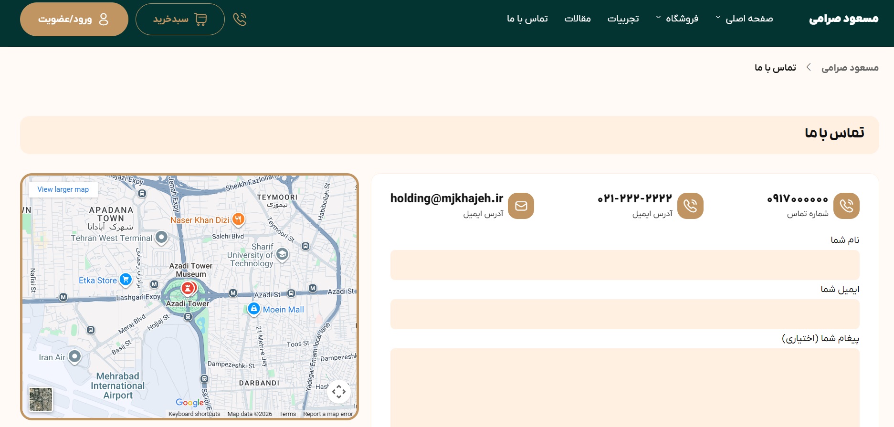Click into the optional message text area
This screenshot has height=427, width=894.
[x=624, y=386]
